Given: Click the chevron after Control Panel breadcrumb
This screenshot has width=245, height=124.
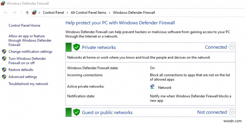Looking at the screenshot, I should coord(67,13).
